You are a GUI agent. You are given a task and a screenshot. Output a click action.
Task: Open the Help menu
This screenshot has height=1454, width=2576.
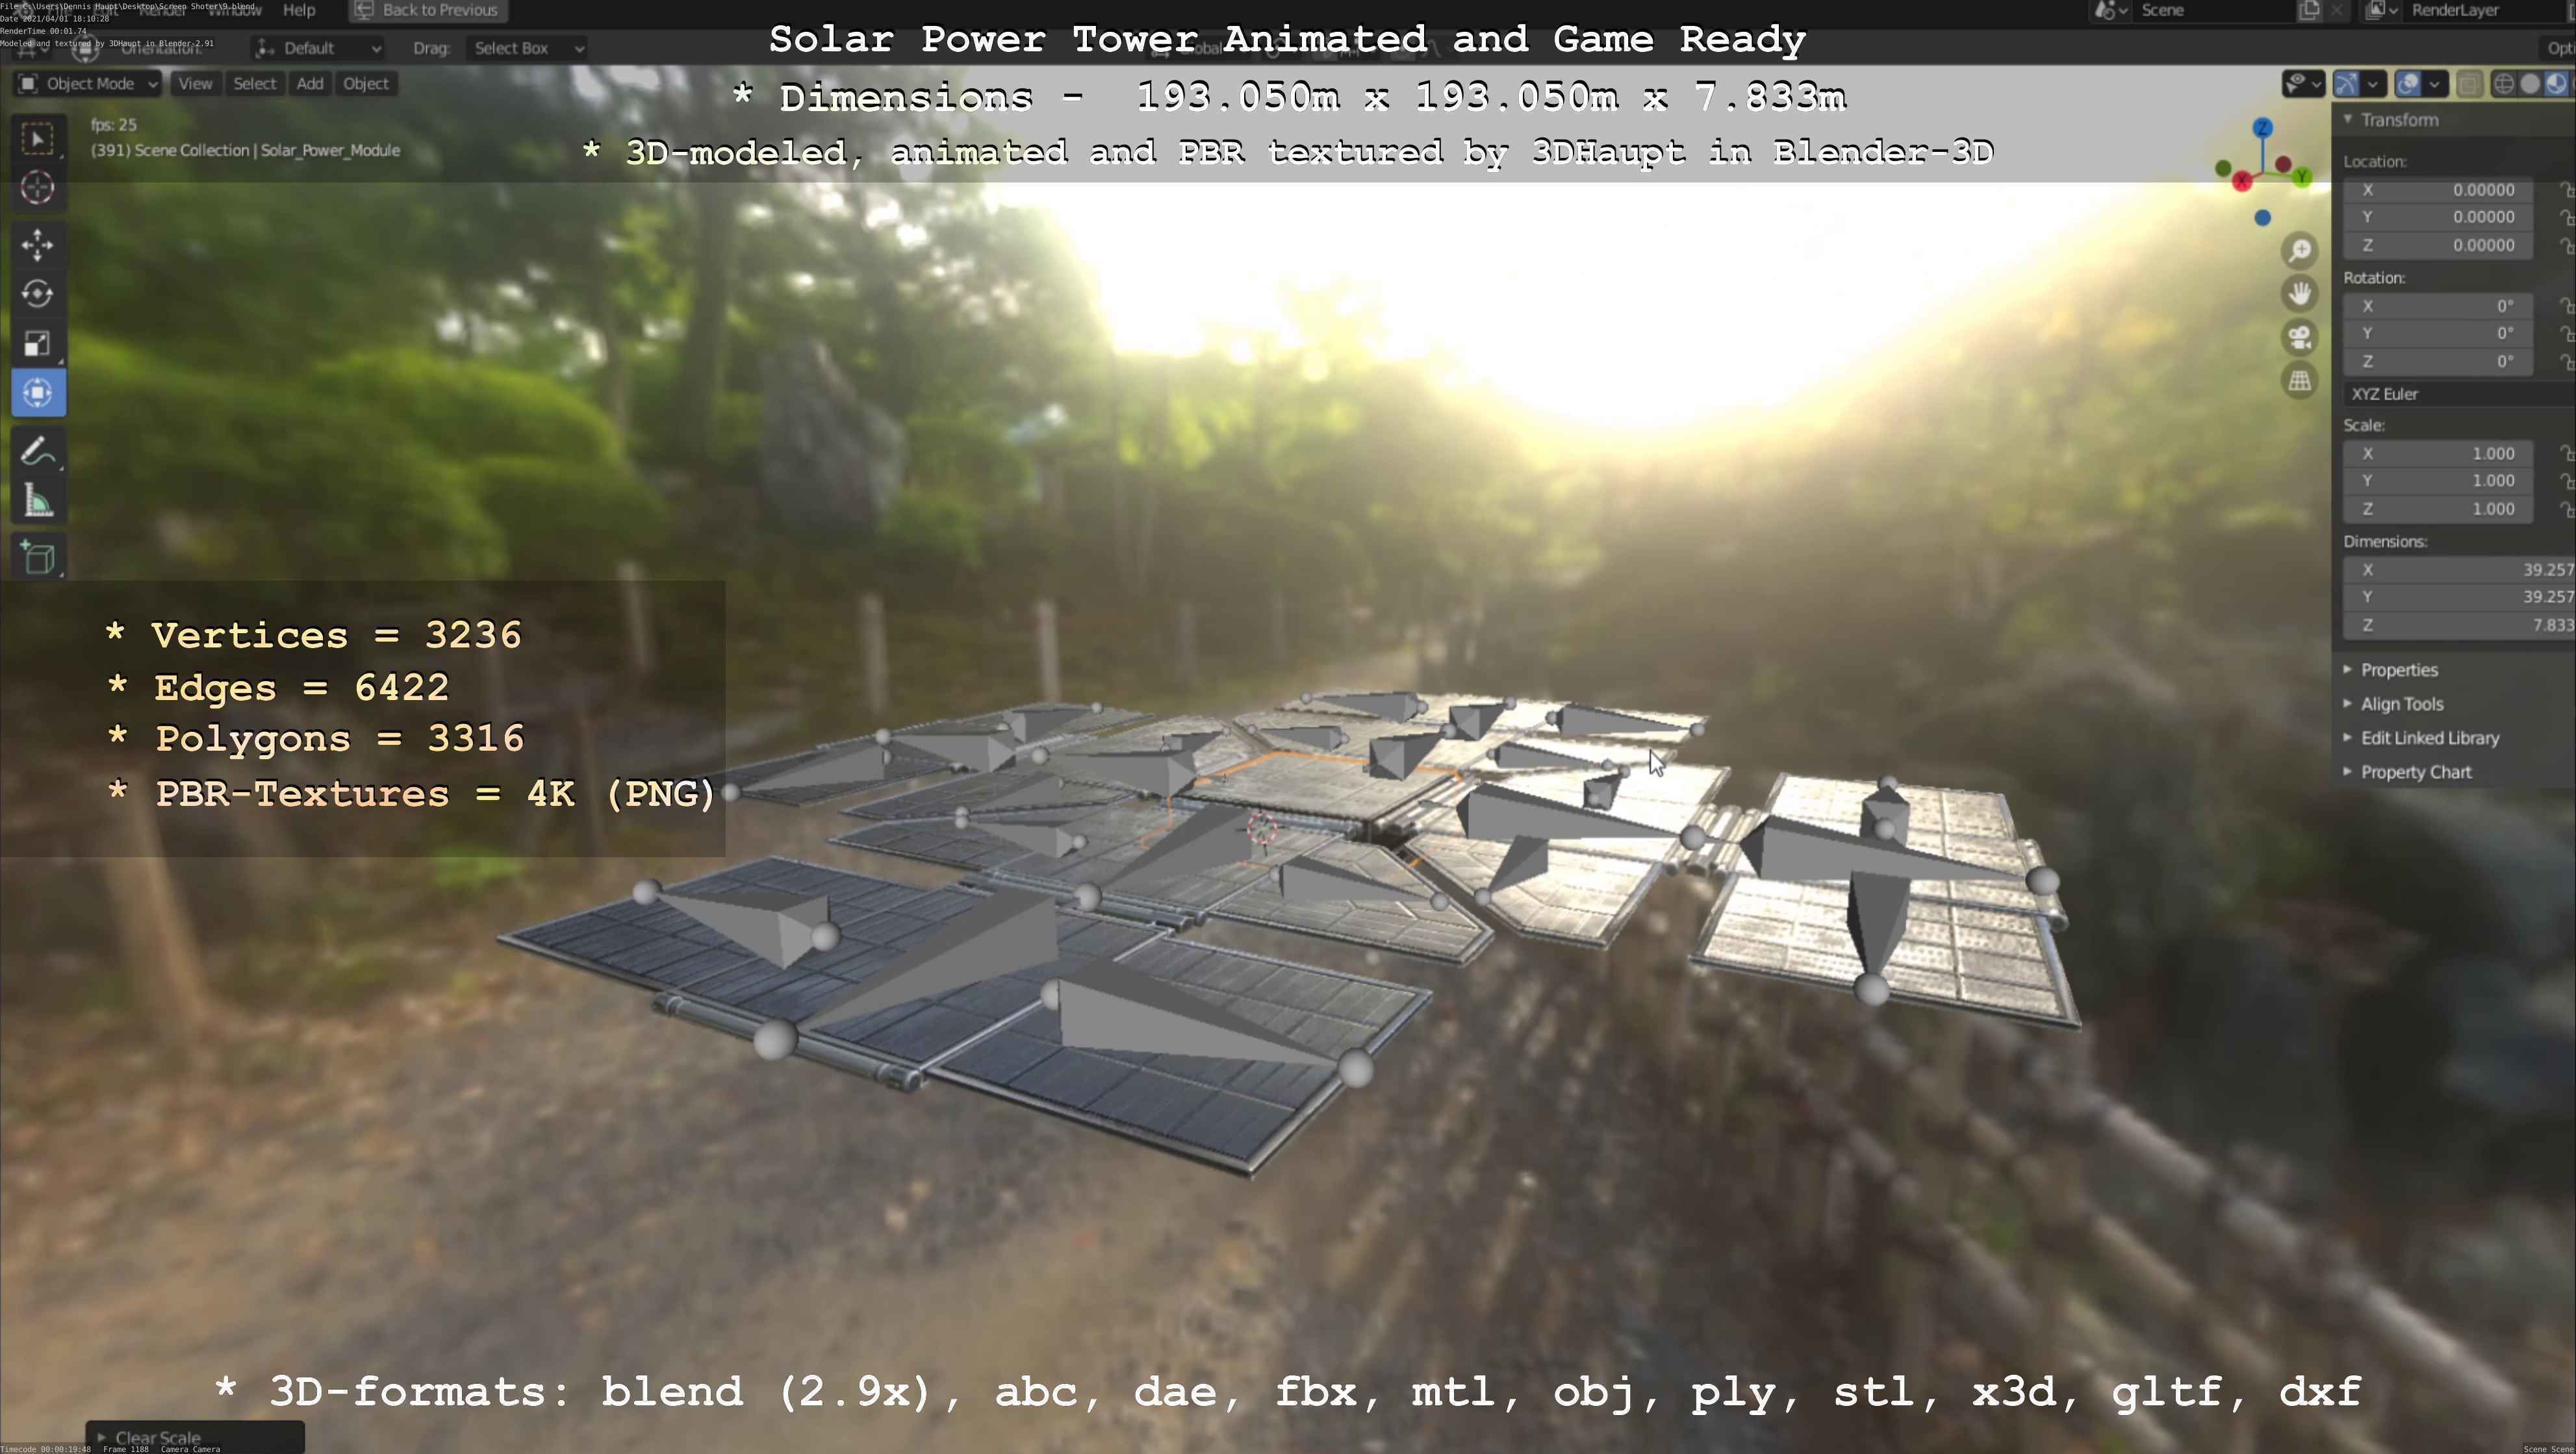[x=299, y=10]
